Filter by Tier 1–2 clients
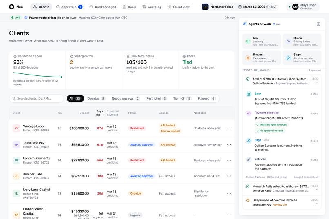Image resolution: width=329 pixels, height=219 pixels. pyautogui.click(x=182, y=99)
